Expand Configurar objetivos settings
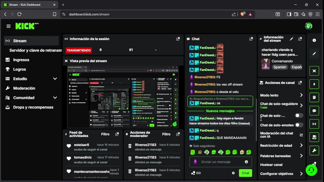Image resolution: width=324 pixels, height=182 pixels. pyautogui.click(x=301, y=174)
